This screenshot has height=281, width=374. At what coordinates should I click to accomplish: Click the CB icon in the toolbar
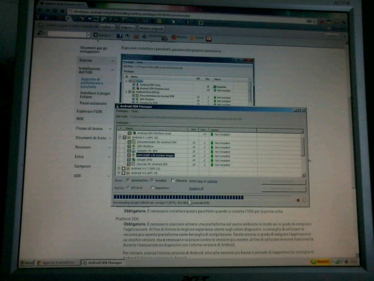(x=209, y=39)
